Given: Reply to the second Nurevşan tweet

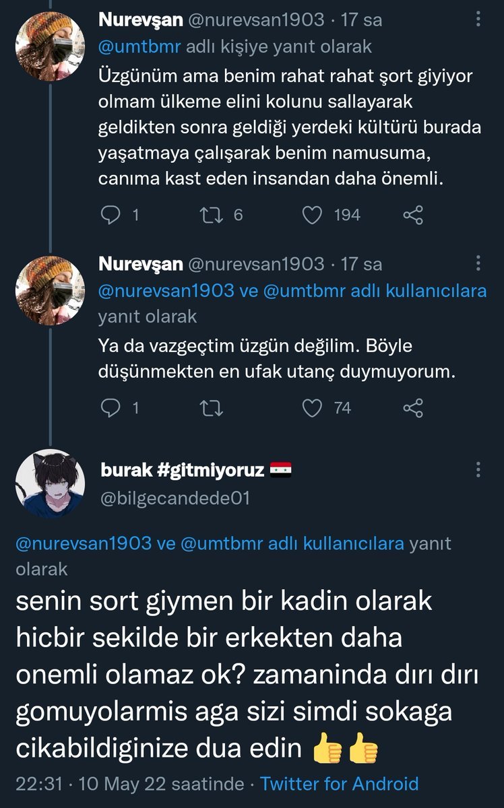Looking at the screenshot, I should (110, 407).
